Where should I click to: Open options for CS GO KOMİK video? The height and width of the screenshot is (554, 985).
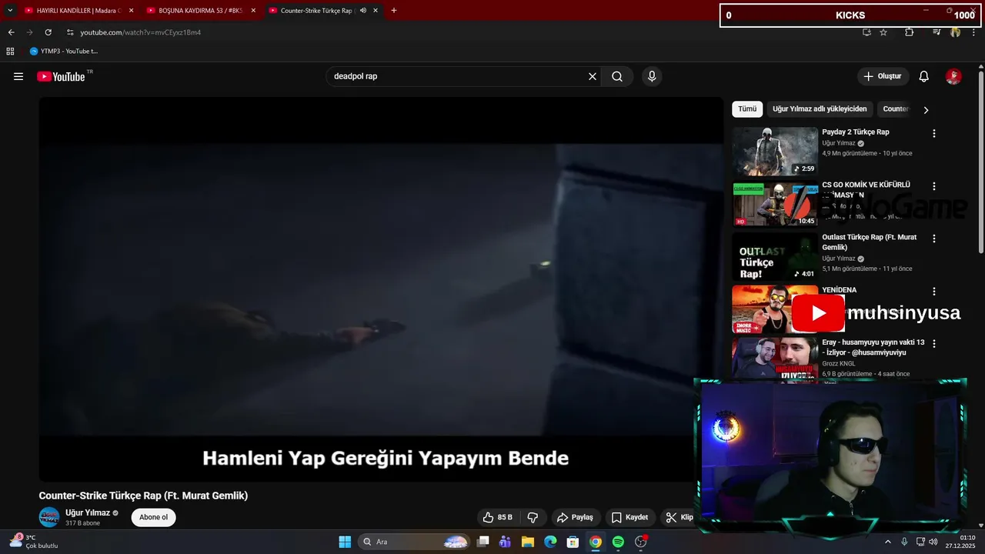tap(934, 186)
